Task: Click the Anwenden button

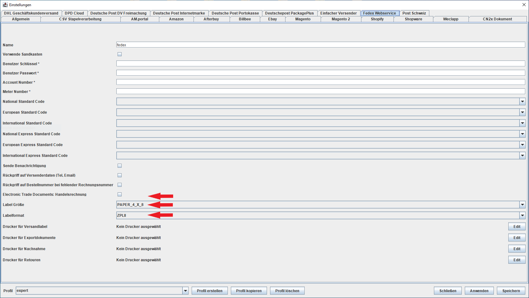Action: click(x=479, y=291)
